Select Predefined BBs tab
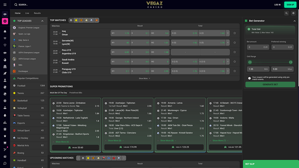This screenshot has width=299, height=168. 76,93
